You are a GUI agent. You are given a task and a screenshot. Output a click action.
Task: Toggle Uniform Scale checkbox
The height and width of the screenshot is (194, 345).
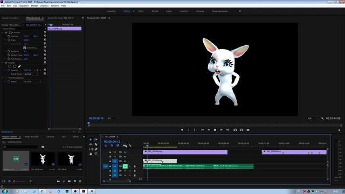[25, 48]
